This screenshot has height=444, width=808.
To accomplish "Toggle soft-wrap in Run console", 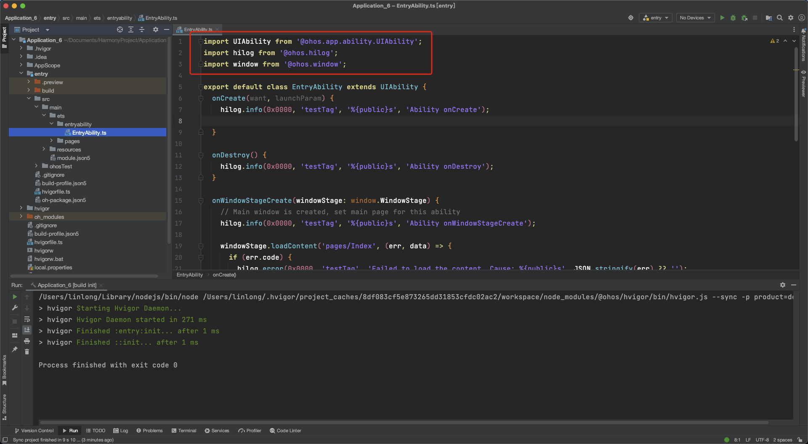I will [27, 319].
